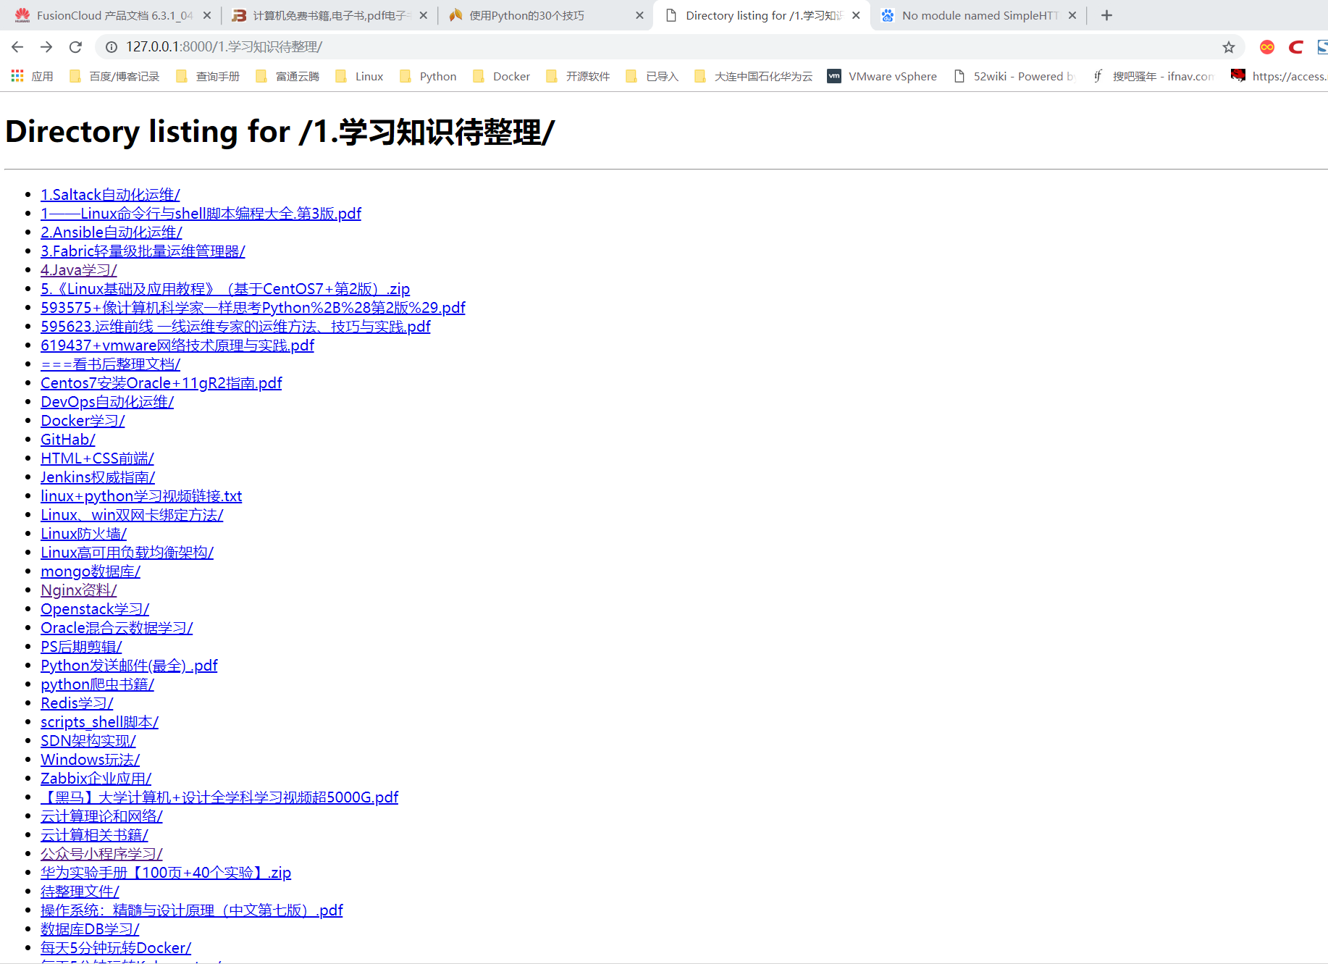
Task: Open scripts_shell脚本 folder
Action: pyautogui.click(x=99, y=722)
